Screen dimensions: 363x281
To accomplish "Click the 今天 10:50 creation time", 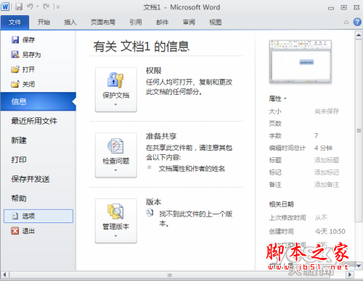I will [x=330, y=231].
